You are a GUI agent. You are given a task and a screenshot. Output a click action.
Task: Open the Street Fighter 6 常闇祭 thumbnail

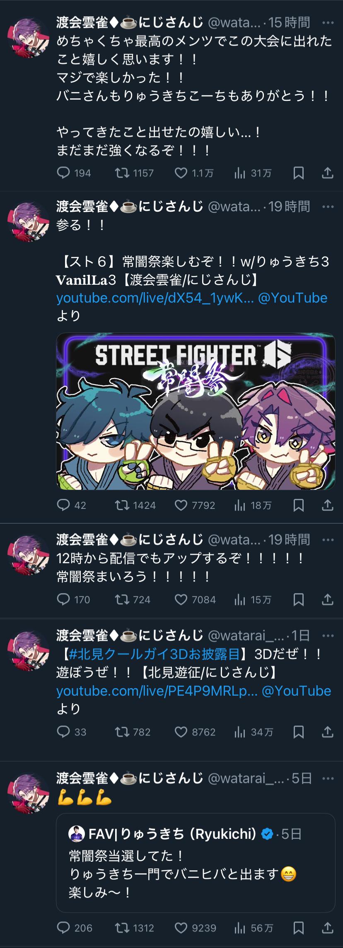(196, 411)
